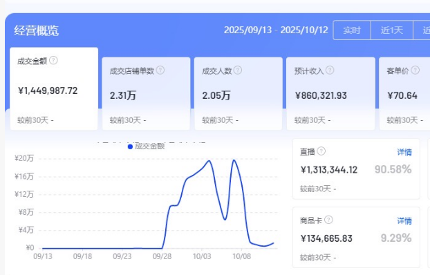This screenshot has width=430, height=275.
Task: Click help icon beside 直播 label
Action: [321, 151]
